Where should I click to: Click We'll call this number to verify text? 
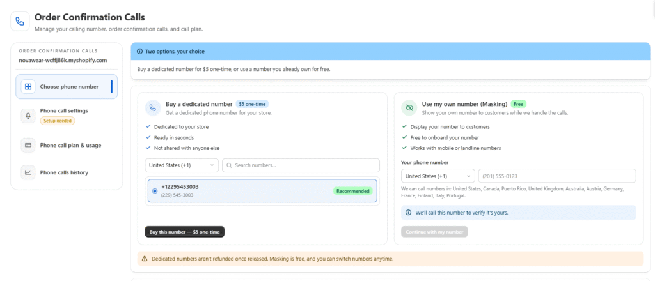[462, 213]
